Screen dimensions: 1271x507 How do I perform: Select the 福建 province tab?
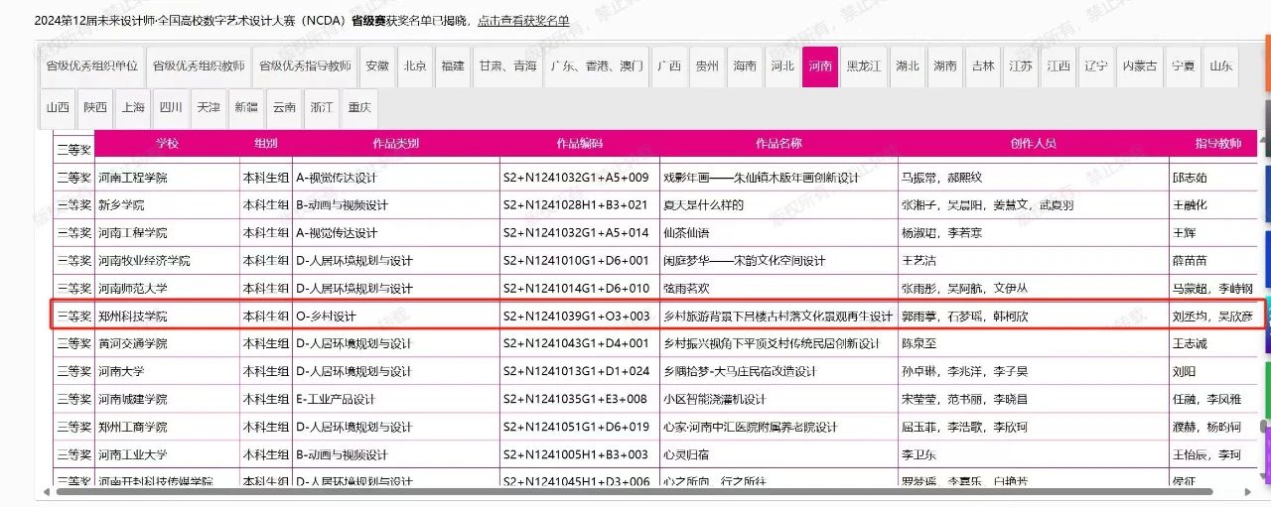[453, 66]
